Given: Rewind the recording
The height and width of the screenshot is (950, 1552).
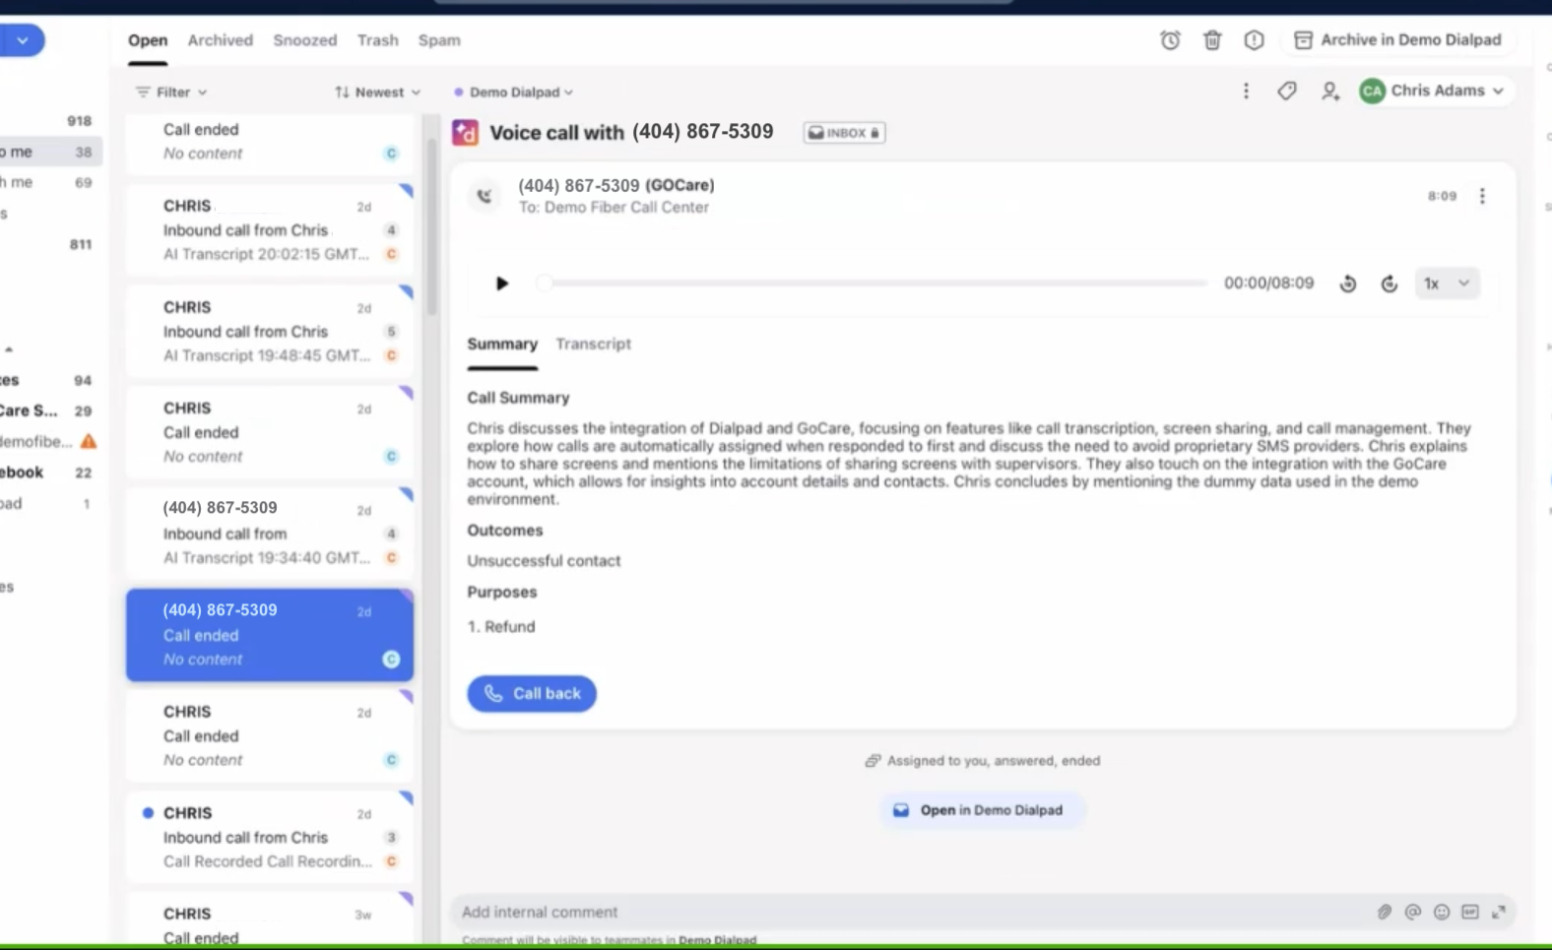Looking at the screenshot, I should click(x=1348, y=284).
